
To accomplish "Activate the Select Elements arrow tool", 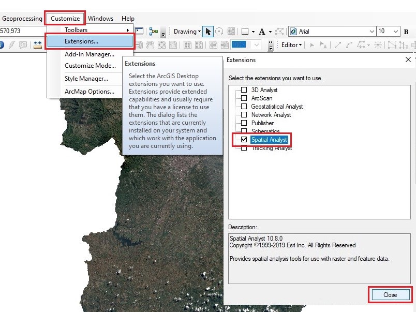I will pyautogui.click(x=207, y=32).
